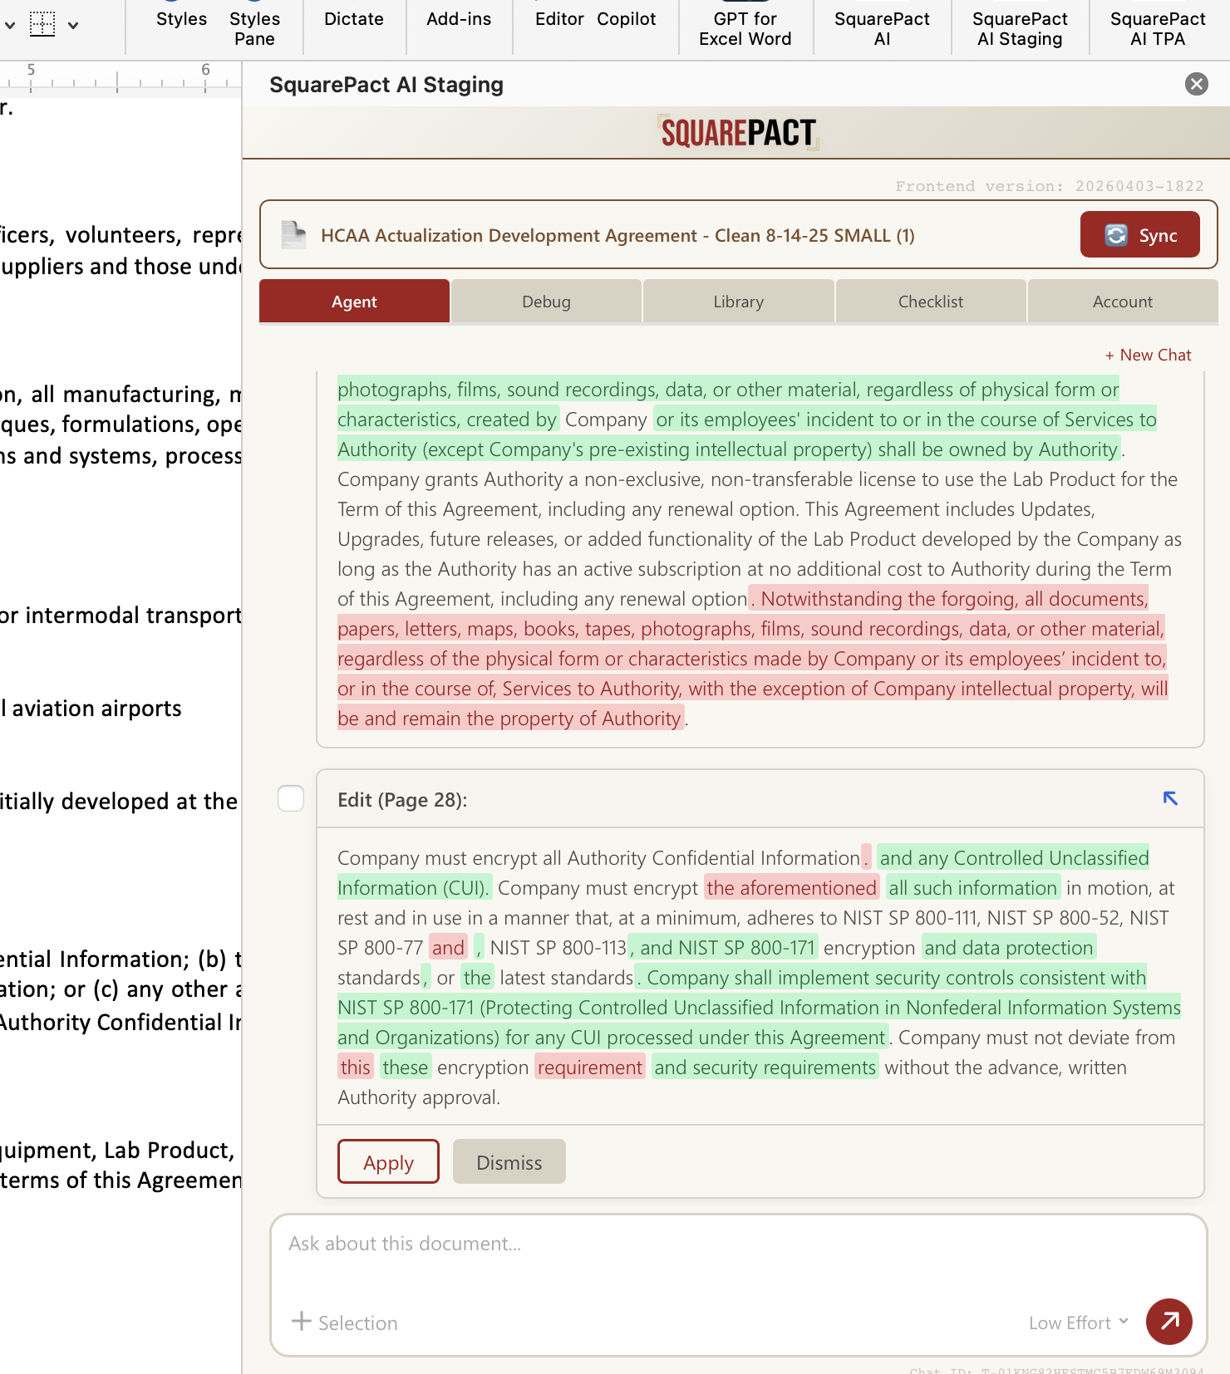Click the SquarePact logo banner
The height and width of the screenshot is (1374, 1230).
tap(738, 132)
